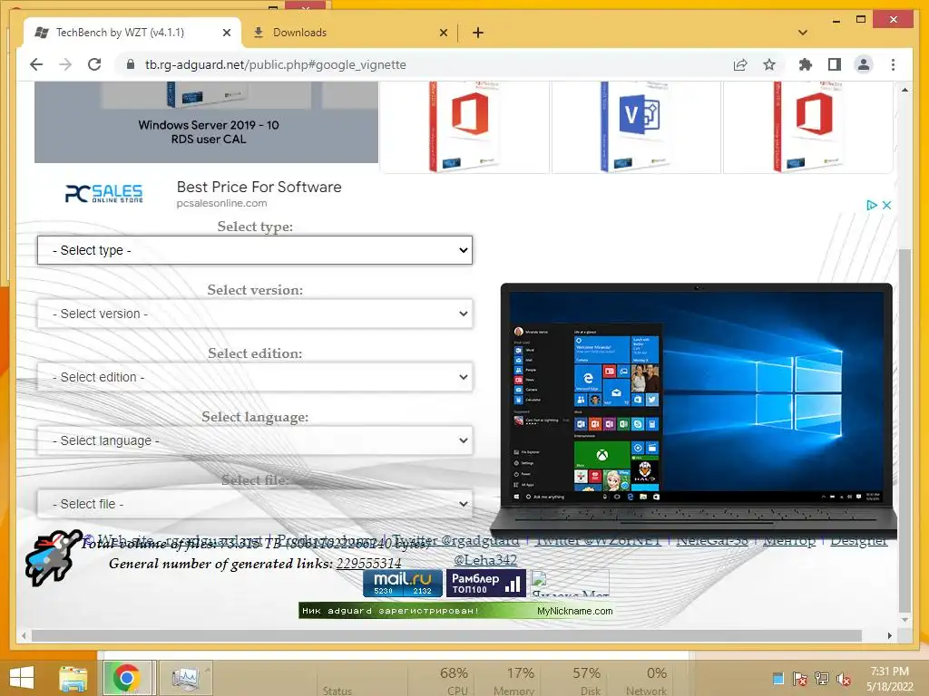Click the @Leha342 link
The image size is (929, 696).
click(485, 560)
